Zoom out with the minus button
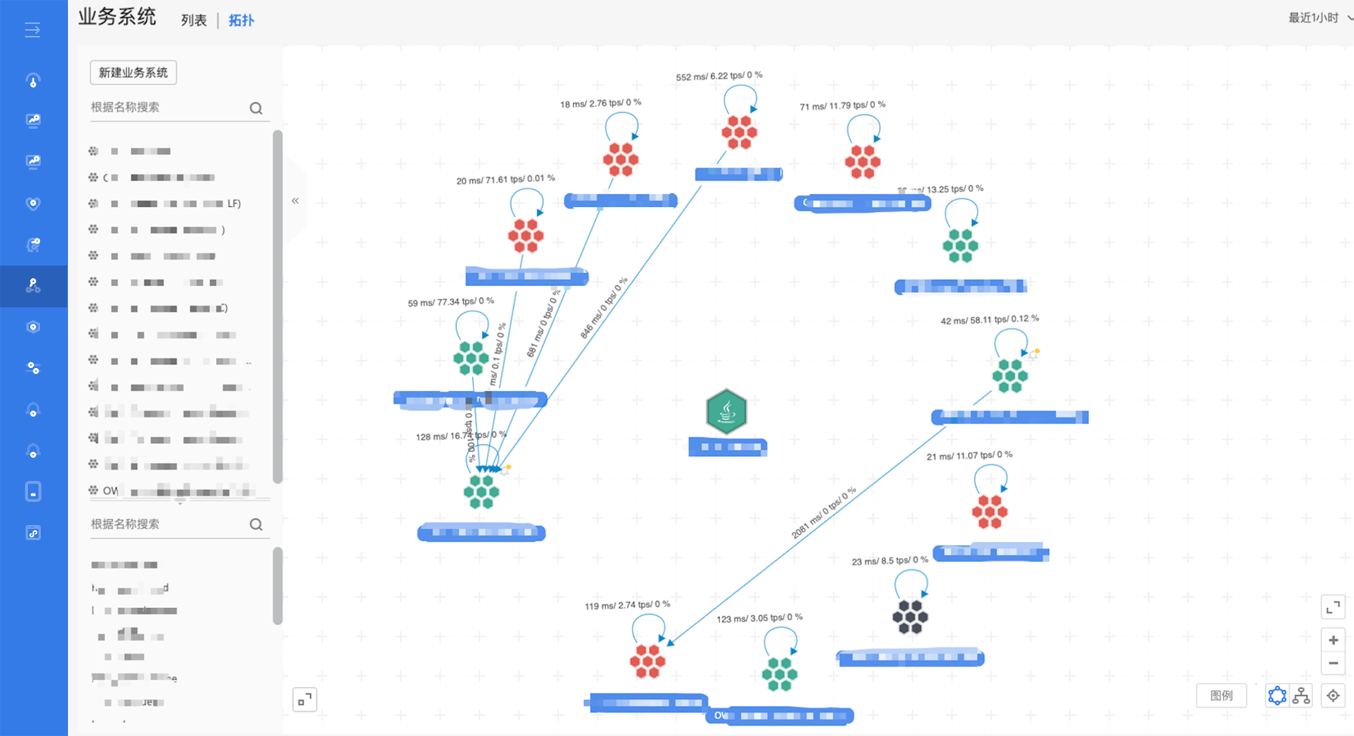This screenshot has width=1354, height=736. 1333,663
